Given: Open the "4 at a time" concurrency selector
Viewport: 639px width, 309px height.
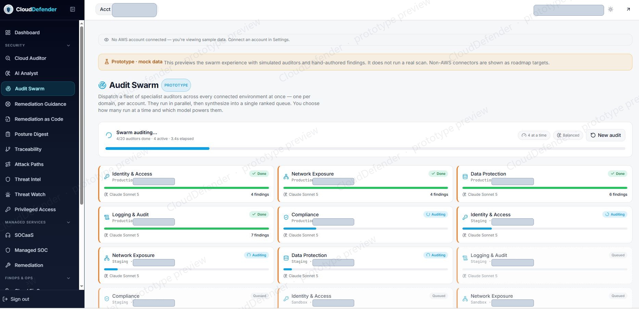Looking at the screenshot, I should [x=534, y=135].
